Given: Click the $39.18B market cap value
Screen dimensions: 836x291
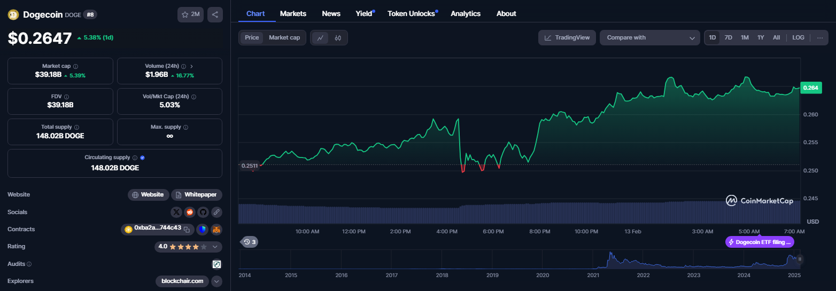Looking at the screenshot, I should 48,75.
